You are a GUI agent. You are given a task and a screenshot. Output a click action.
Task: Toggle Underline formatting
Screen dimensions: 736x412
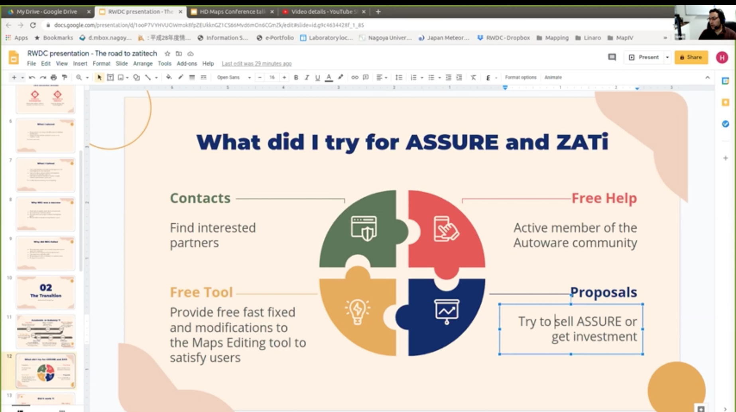317,77
